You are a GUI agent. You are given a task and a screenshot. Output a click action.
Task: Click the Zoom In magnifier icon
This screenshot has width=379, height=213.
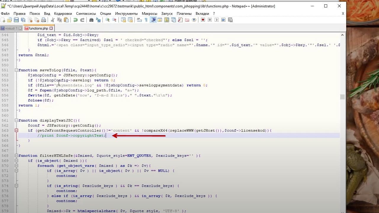(x=107, y=20)
